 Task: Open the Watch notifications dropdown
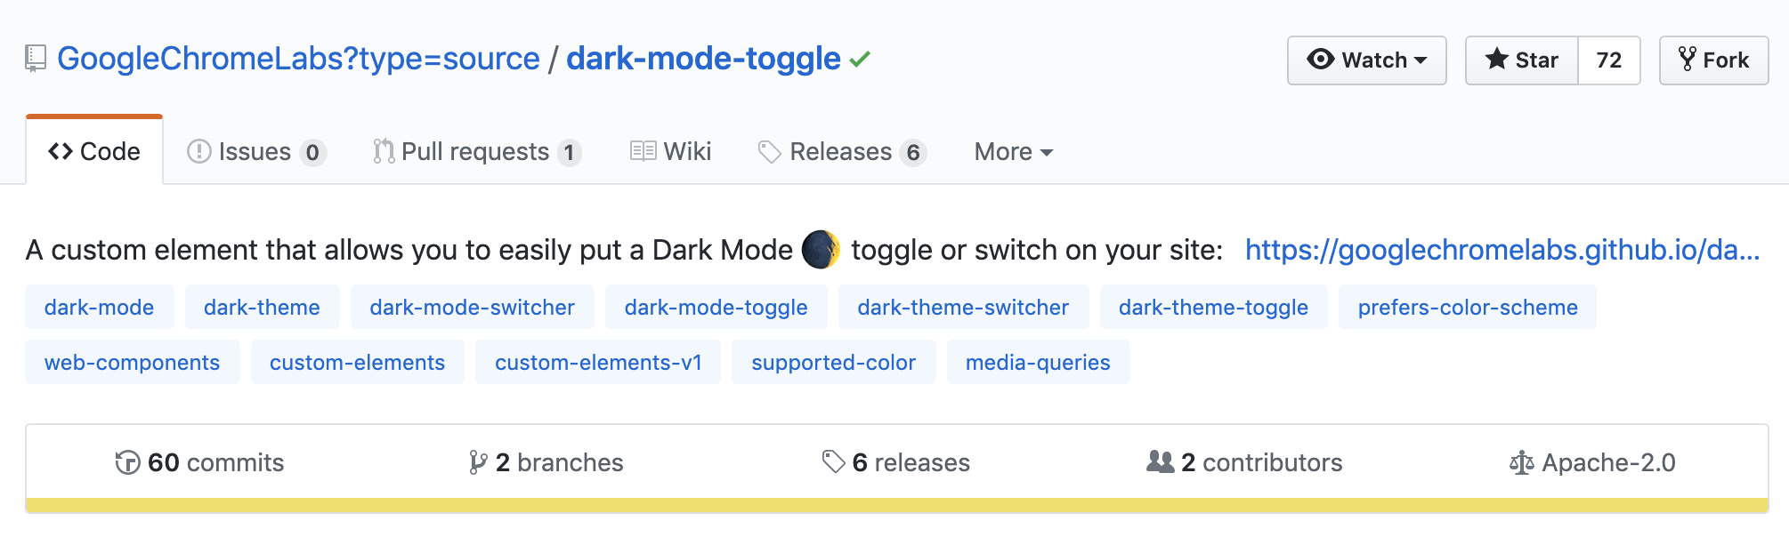(1367, 60)
